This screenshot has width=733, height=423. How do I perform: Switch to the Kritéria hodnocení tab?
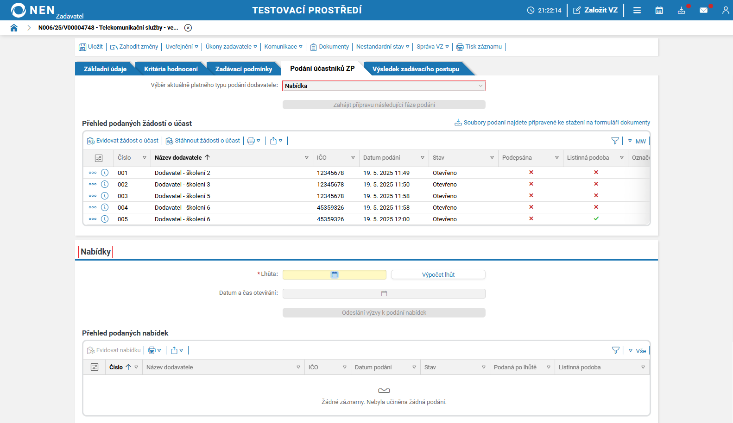171,69
